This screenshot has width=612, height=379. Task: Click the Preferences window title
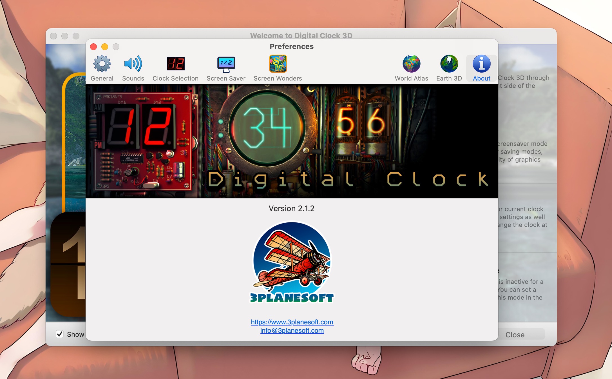point(292,46)
